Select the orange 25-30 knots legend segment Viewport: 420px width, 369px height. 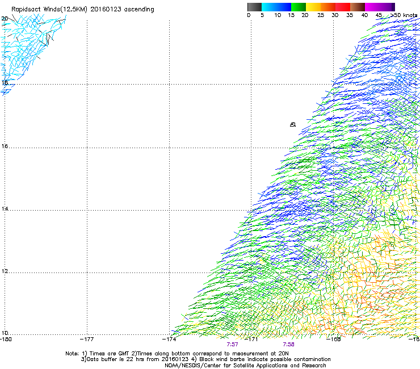[x=328, y=7]
